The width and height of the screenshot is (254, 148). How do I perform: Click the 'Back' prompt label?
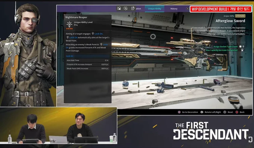point(242,112)
